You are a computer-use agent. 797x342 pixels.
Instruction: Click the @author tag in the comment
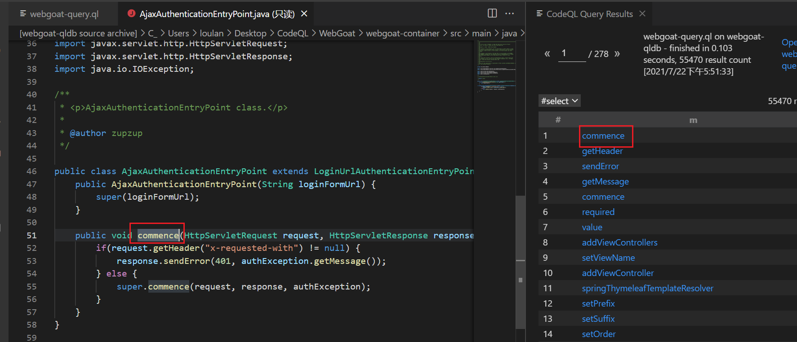coord(88,133)
